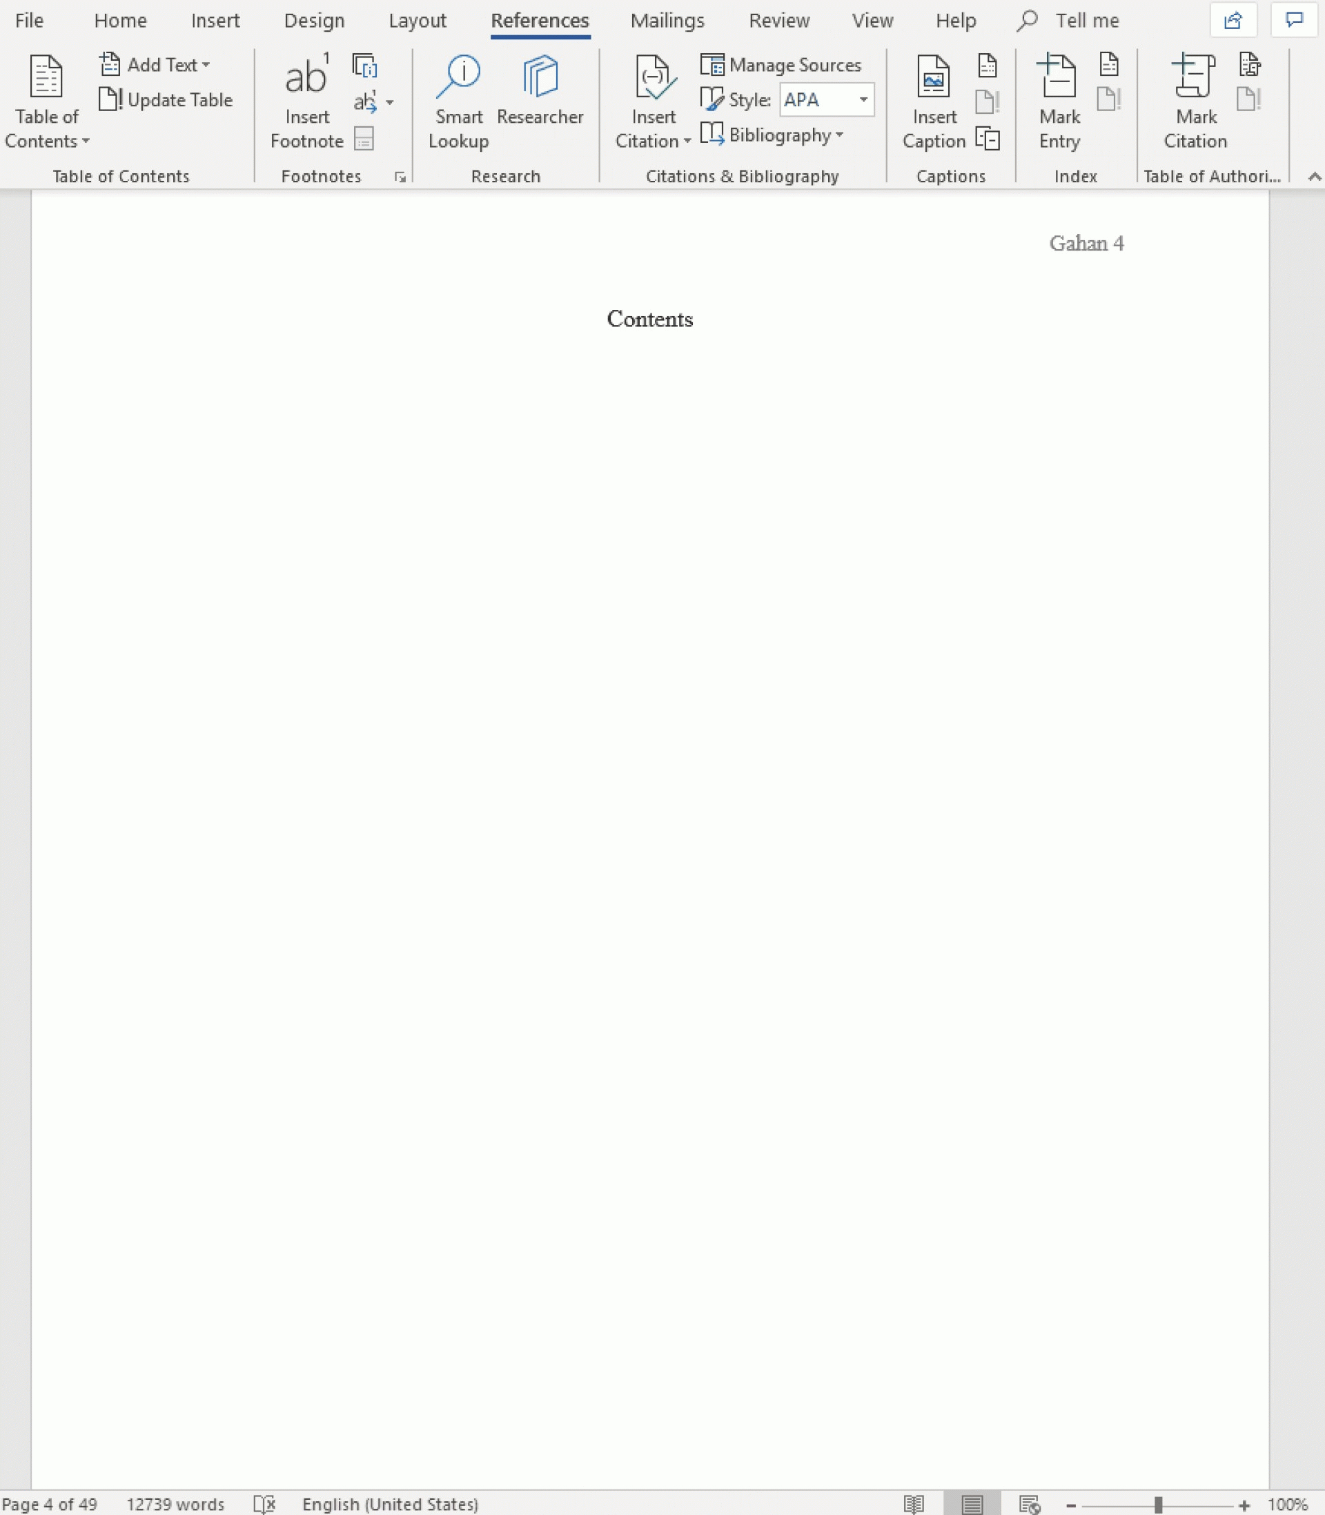Select the Review tab
Viewport: 1325px width, 1515px height.
[x=779, y=21]
